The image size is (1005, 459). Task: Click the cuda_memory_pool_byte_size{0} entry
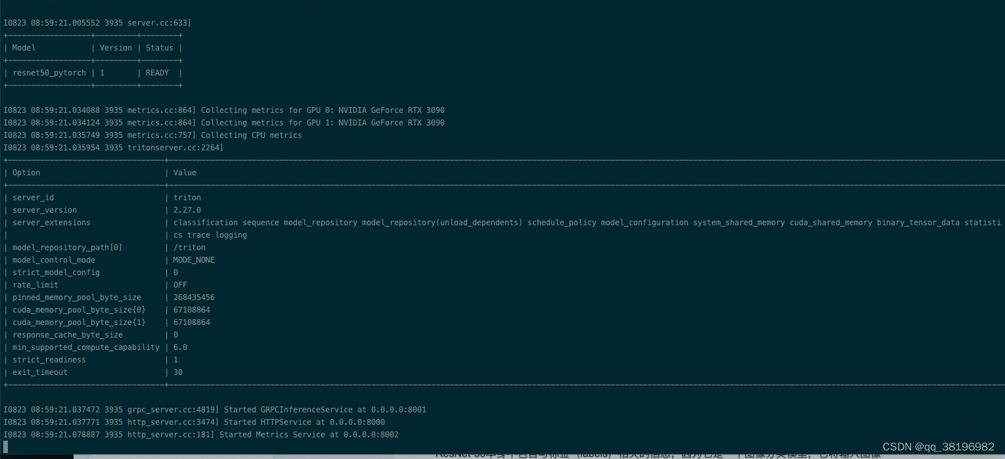(x=79, y=310)
